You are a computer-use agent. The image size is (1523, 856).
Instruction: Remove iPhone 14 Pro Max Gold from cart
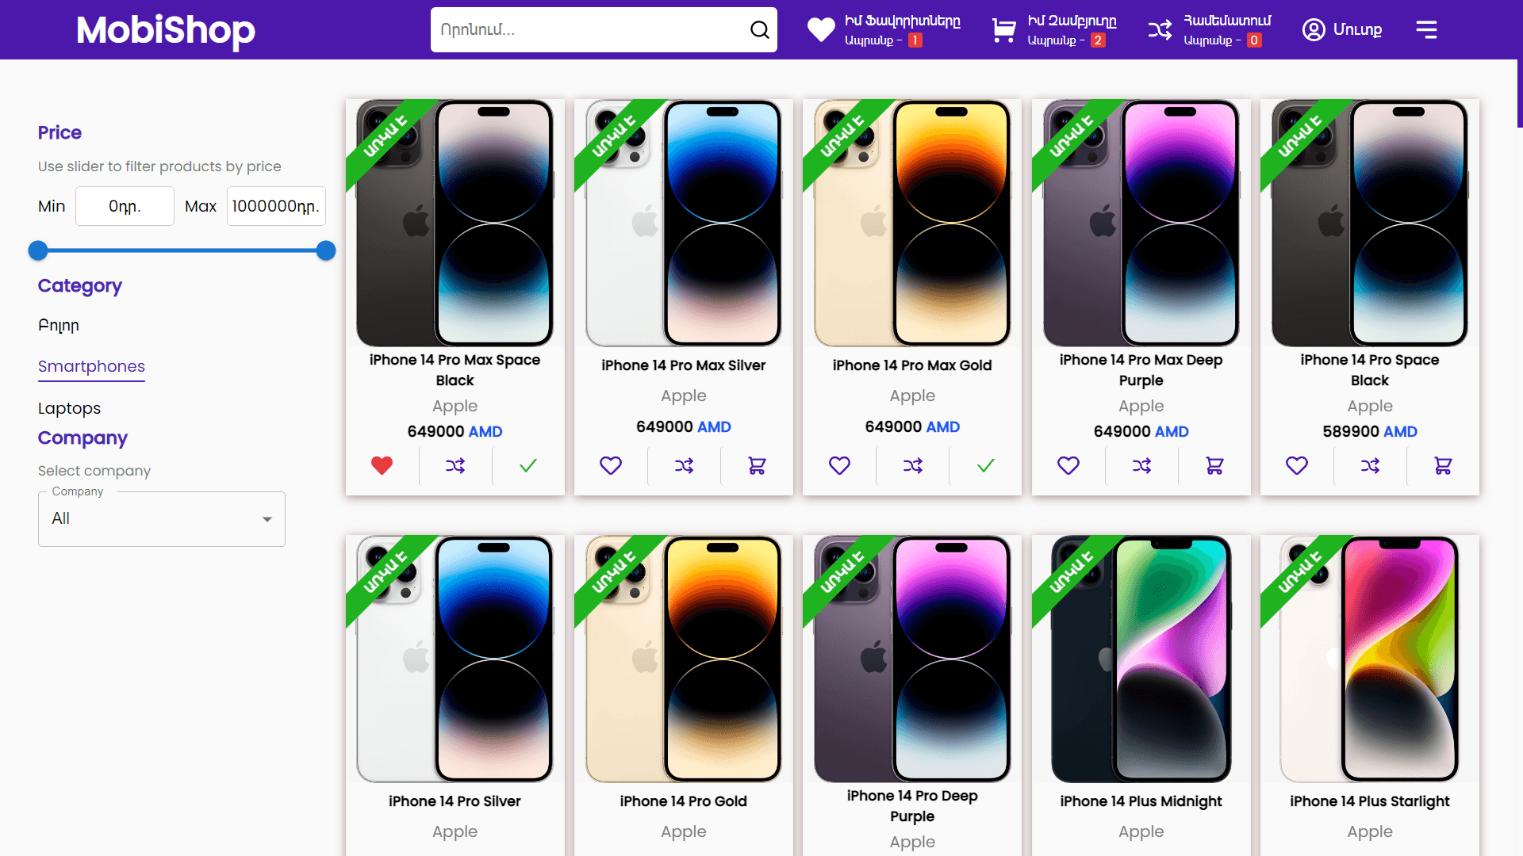[x=985, y=466]
